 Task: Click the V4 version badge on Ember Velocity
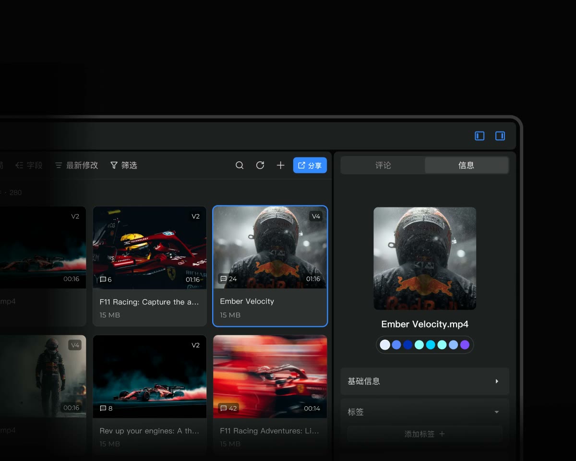[x=316, y=216]
